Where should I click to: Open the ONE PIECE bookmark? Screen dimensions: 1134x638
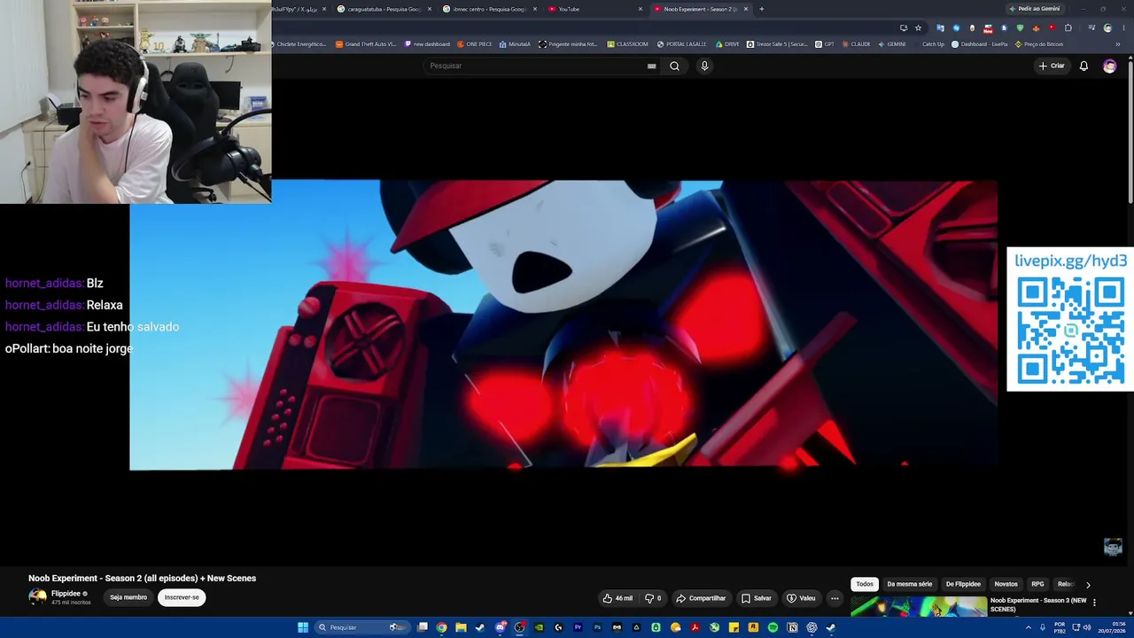(474, 44)
